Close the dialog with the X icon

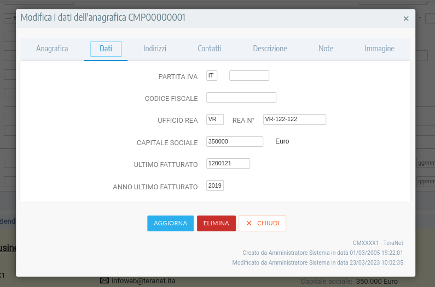click(x=406, y=19)
